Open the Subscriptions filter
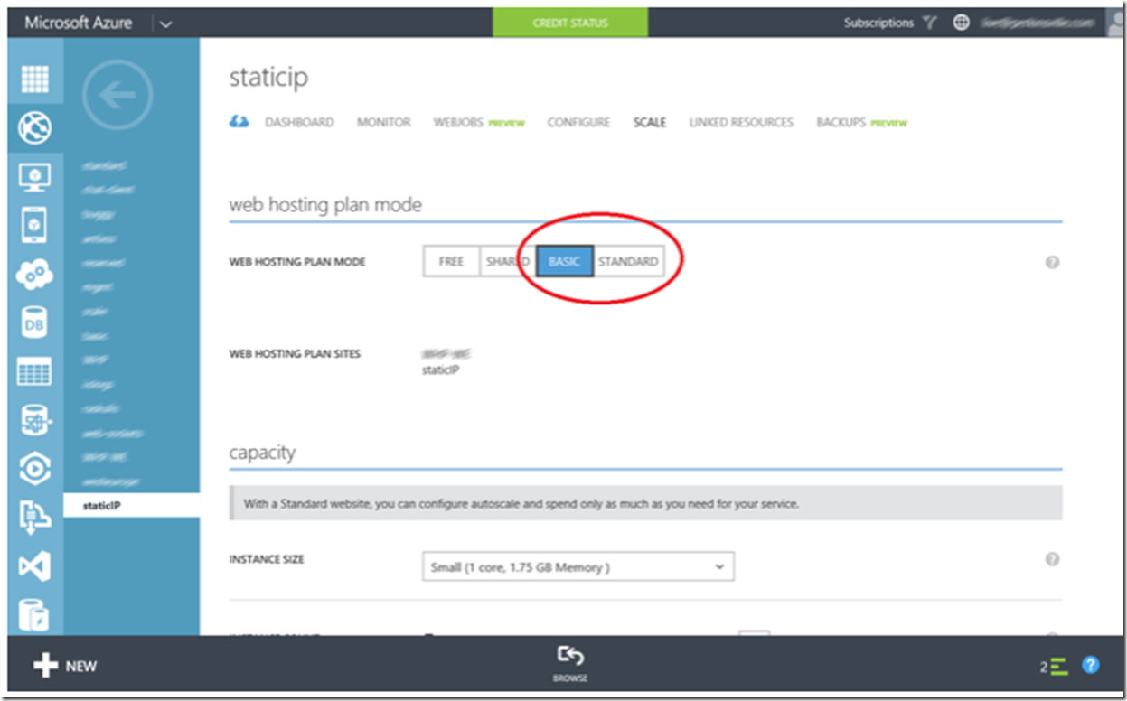 pyautogui.click(x=889, y=23)
